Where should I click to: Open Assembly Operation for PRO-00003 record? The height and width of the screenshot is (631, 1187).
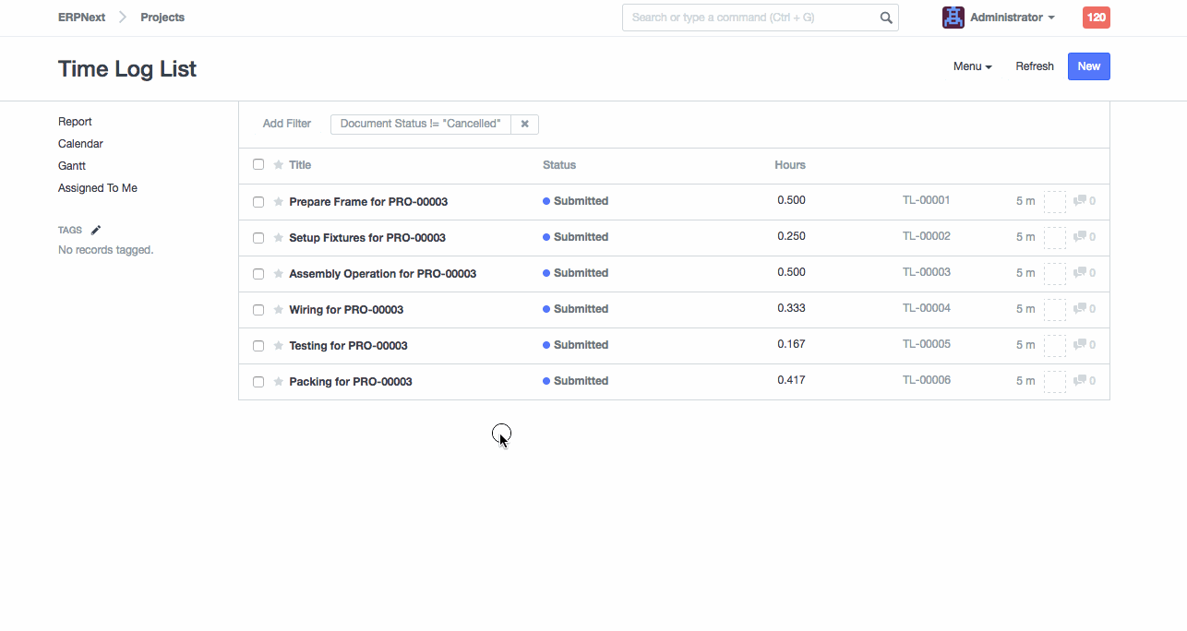coord(382,274)
